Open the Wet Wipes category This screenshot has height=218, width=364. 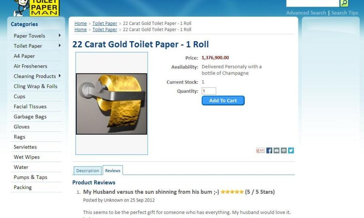click(27, 157)
